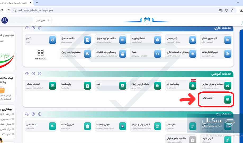Click the مراکز اقامتی sidebar entry
243x143 pixels.
point(7,129)
